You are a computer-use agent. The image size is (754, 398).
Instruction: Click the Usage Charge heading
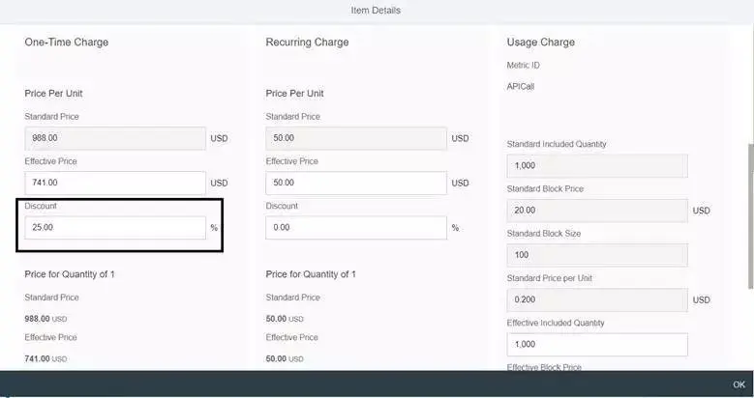coord(540,42)
